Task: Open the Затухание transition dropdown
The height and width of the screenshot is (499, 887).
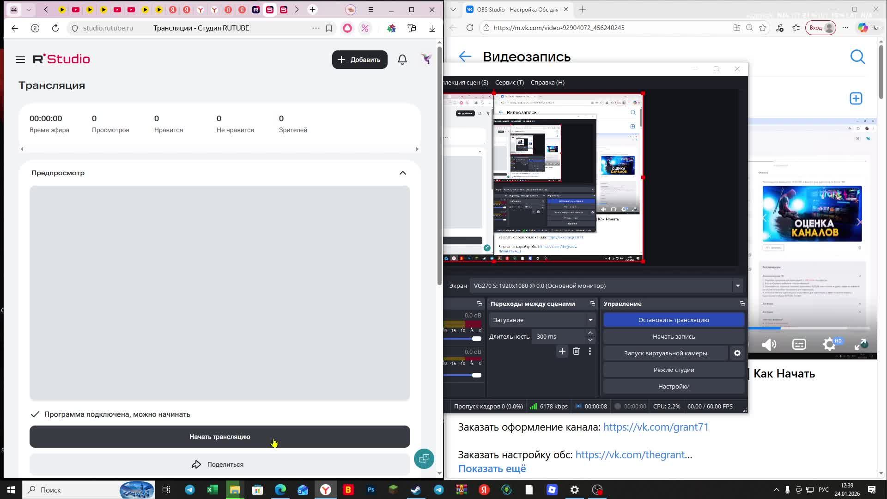Action: (590, 320)
